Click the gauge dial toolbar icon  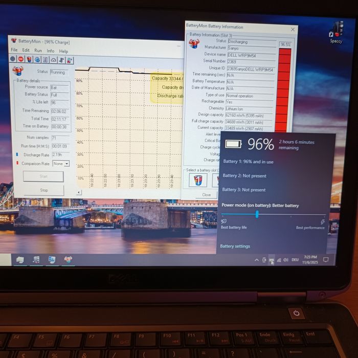coord(53,60)
